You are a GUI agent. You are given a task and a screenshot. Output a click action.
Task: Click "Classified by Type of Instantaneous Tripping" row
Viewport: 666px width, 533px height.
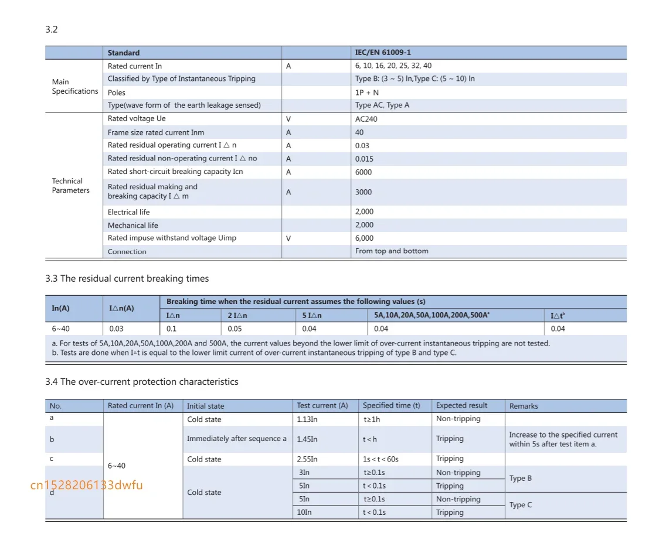181,78
